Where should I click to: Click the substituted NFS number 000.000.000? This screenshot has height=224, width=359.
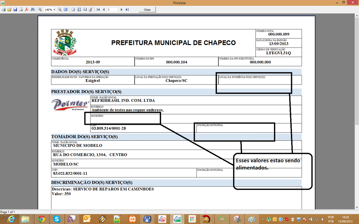(x=260, y=62)
